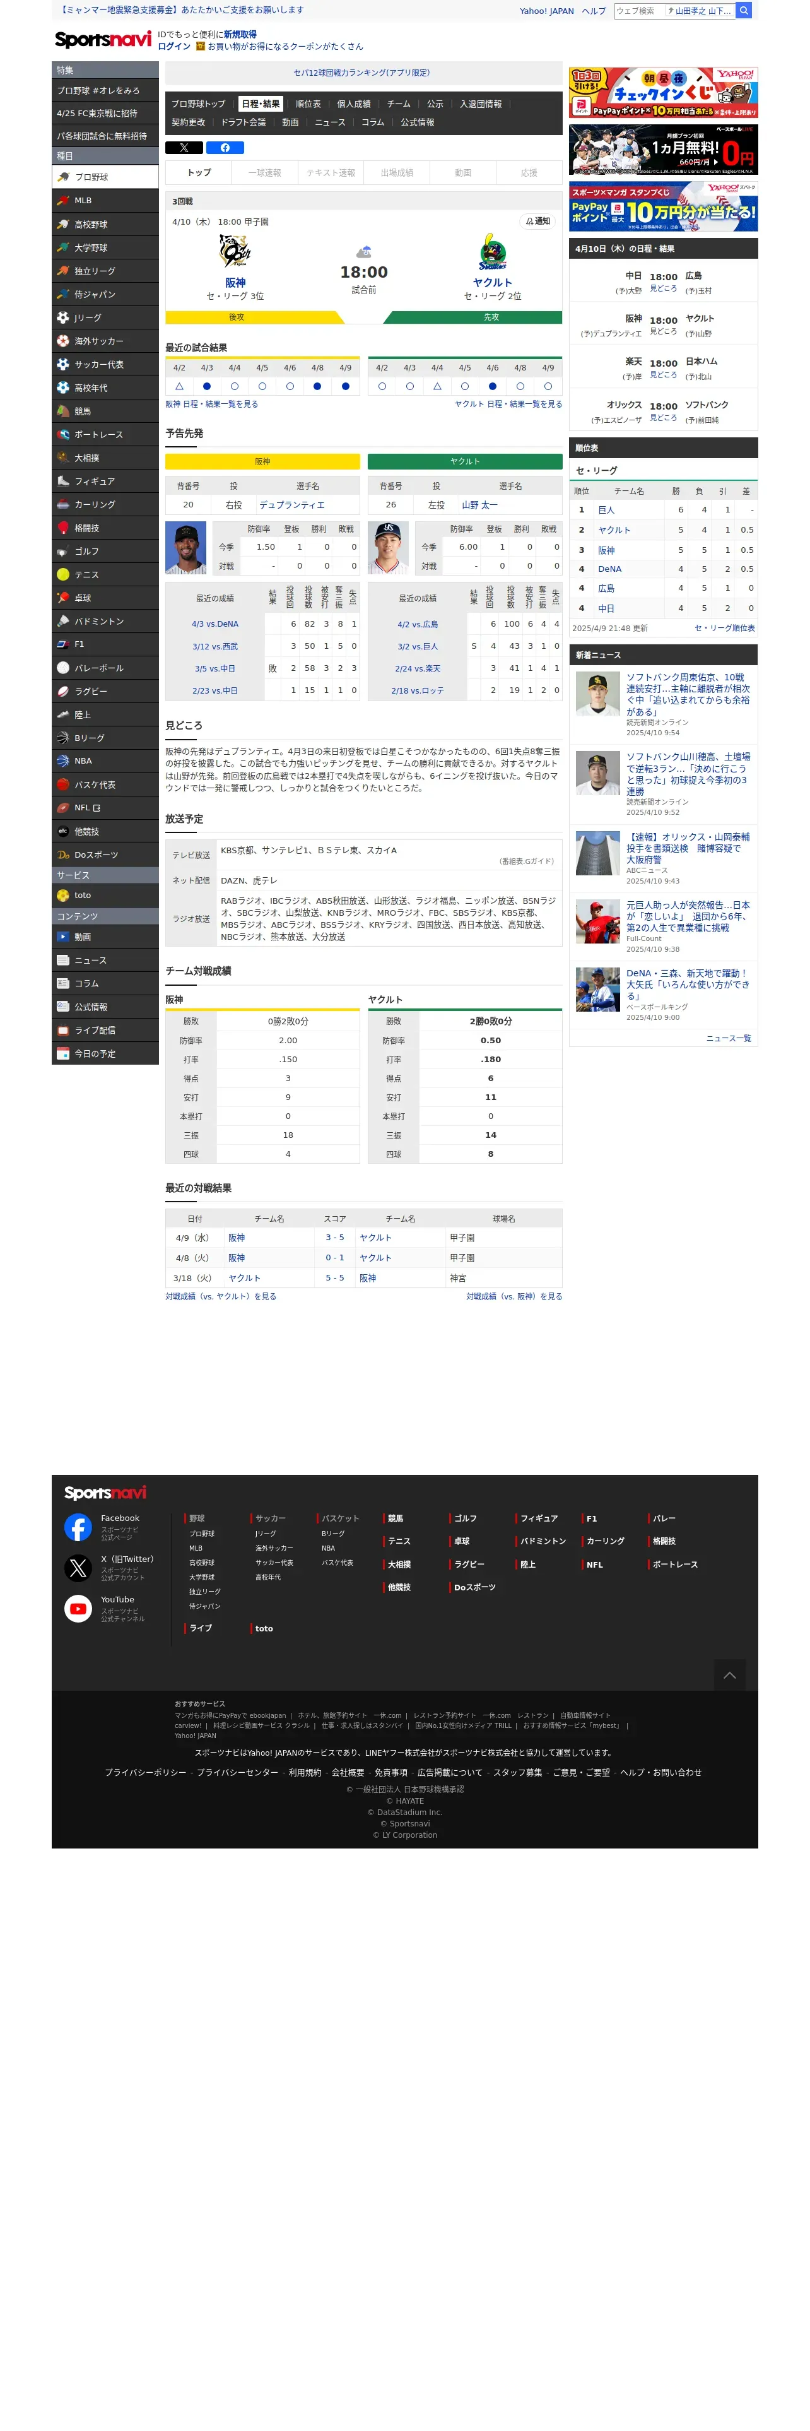Screen dimensions: 810x2431
Task: Select the フィギュア skating sidebar item
Action: click(105, 480)
